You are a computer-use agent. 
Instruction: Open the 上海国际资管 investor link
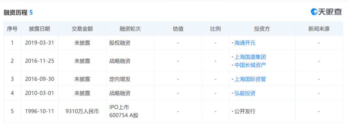coord(250,79)
